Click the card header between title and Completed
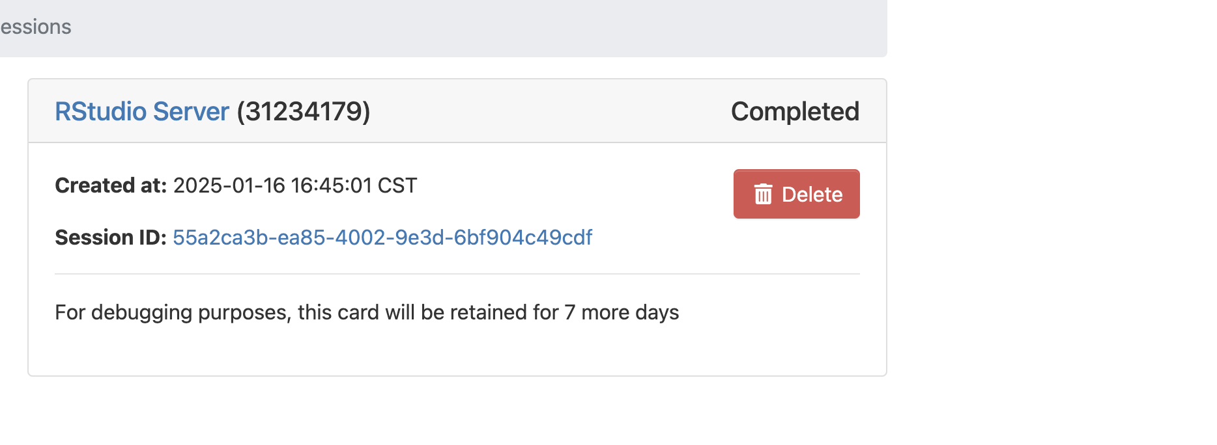The width and height of the screenshot is (1217, 445). click(551, 111)
